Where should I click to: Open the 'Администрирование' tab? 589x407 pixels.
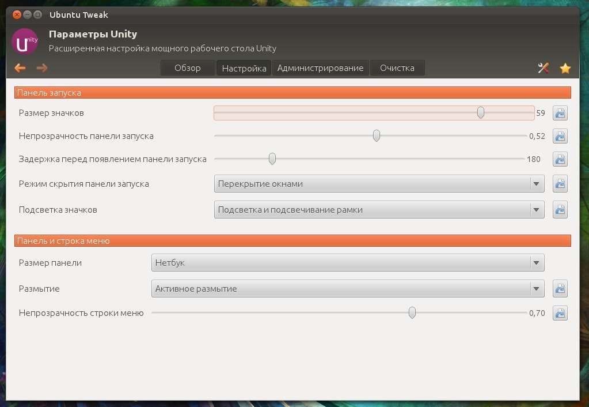tap(321, 68)
